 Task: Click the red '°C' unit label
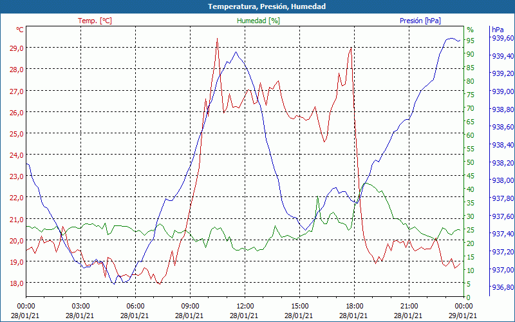coord(20,30)
